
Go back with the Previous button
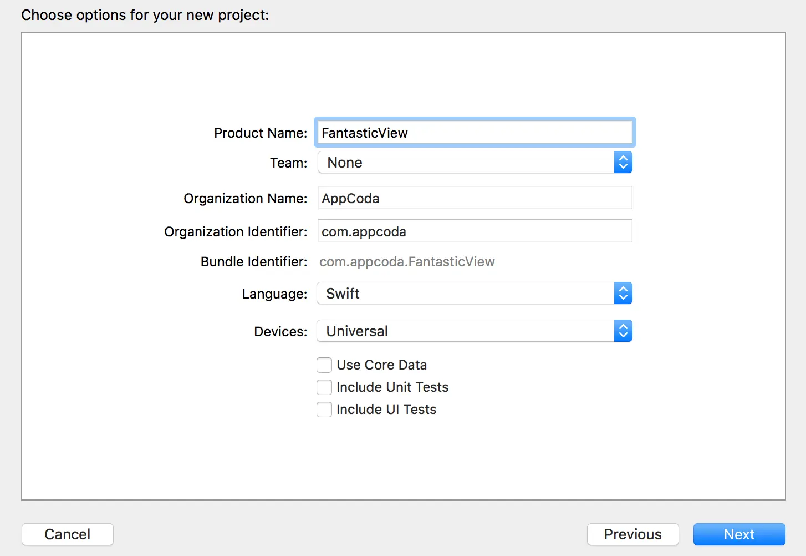(632, 534)
